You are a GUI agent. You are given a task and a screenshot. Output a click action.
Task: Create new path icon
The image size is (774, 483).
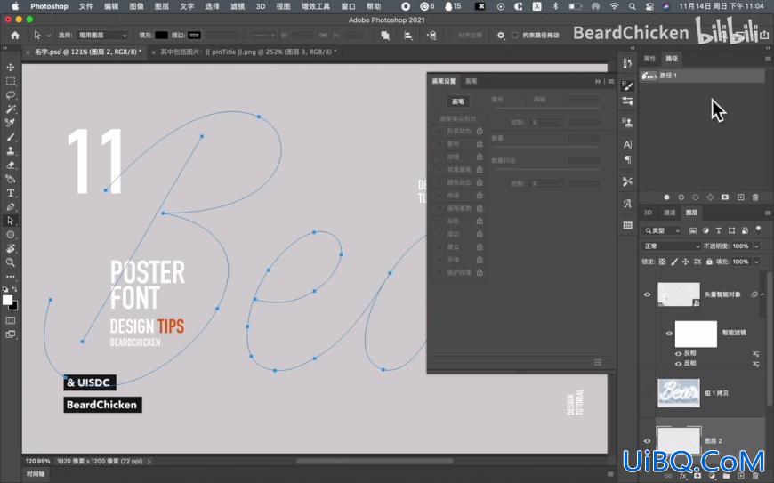(740, 197)
